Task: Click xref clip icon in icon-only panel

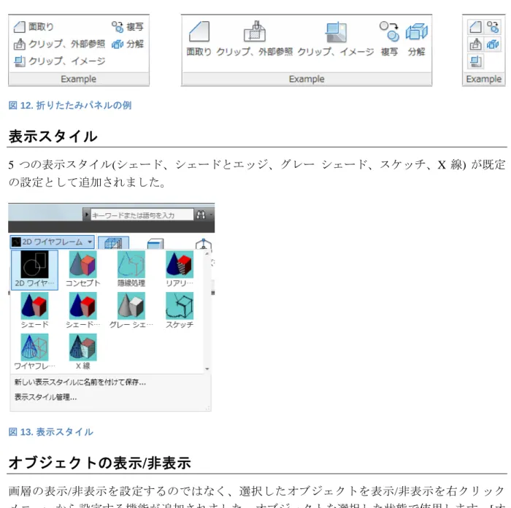Action: click(475, 44)
